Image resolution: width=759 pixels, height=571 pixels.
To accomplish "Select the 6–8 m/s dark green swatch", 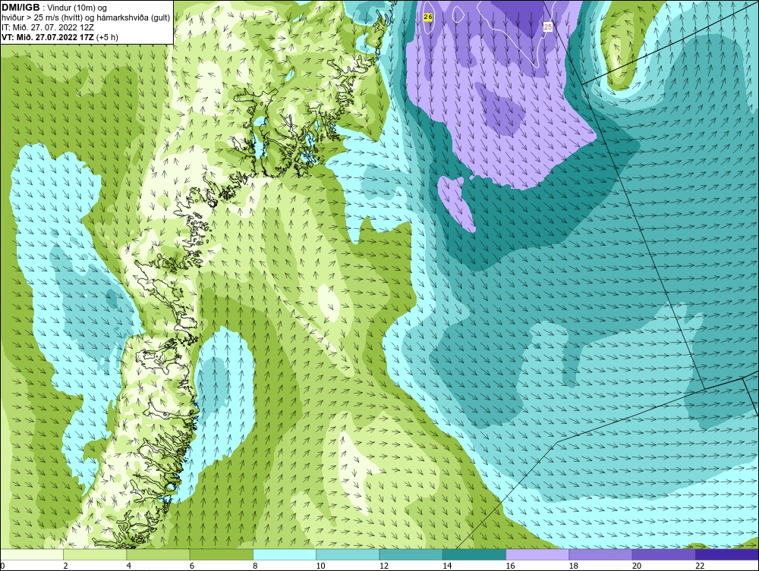I will pos(221,554).
